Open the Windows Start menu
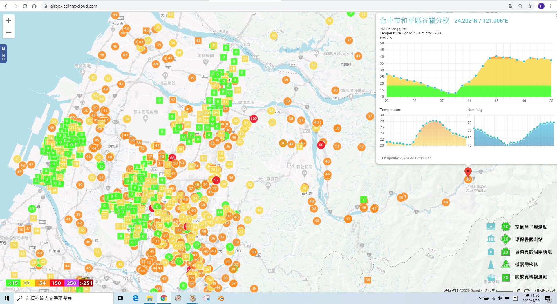 click(7, 298)
